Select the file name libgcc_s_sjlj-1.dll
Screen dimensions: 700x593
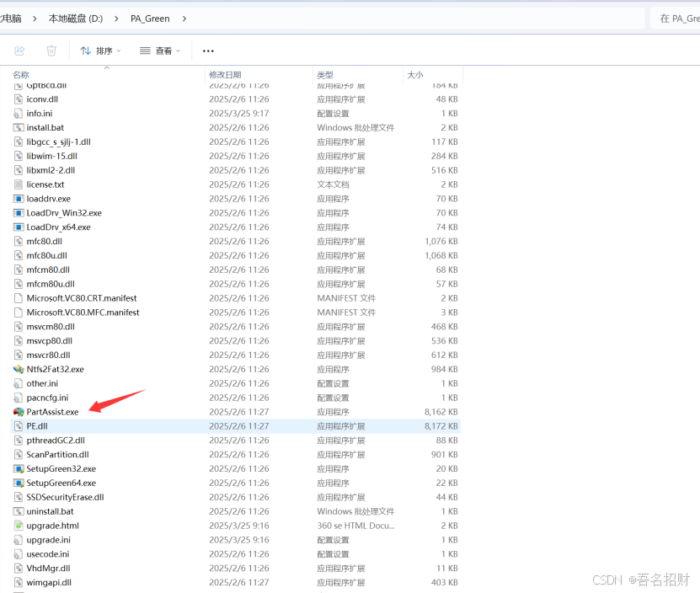tap(58, 142)
